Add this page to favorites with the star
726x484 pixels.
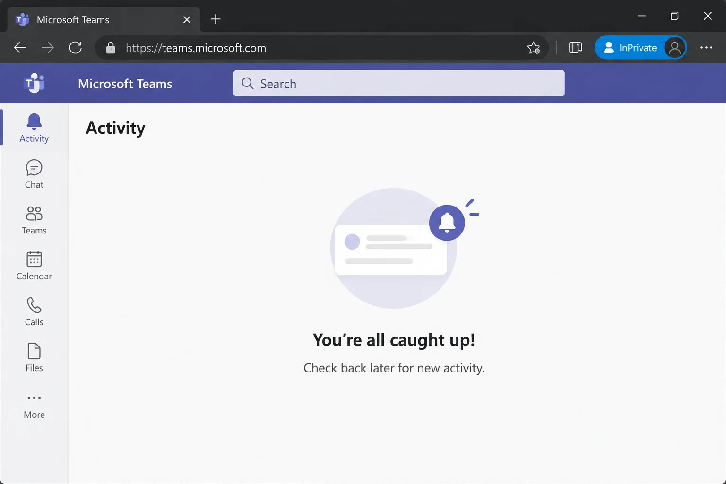pyautogui.click(x=534, y=48)
